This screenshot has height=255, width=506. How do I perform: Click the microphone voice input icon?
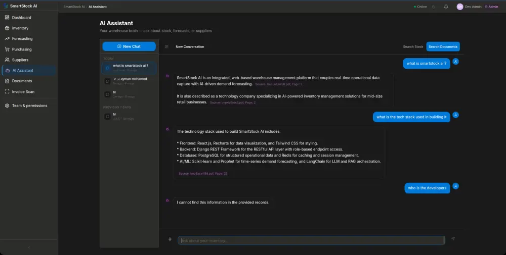(x=170, y=239)
